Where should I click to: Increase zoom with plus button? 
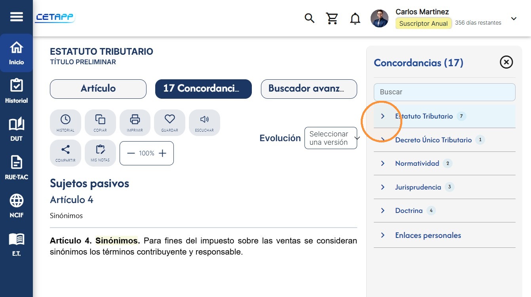coord(162,153)
